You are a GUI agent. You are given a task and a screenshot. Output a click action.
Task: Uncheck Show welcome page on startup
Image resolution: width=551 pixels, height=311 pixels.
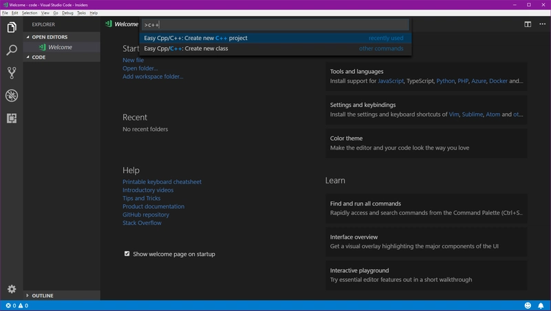(127, 254)
